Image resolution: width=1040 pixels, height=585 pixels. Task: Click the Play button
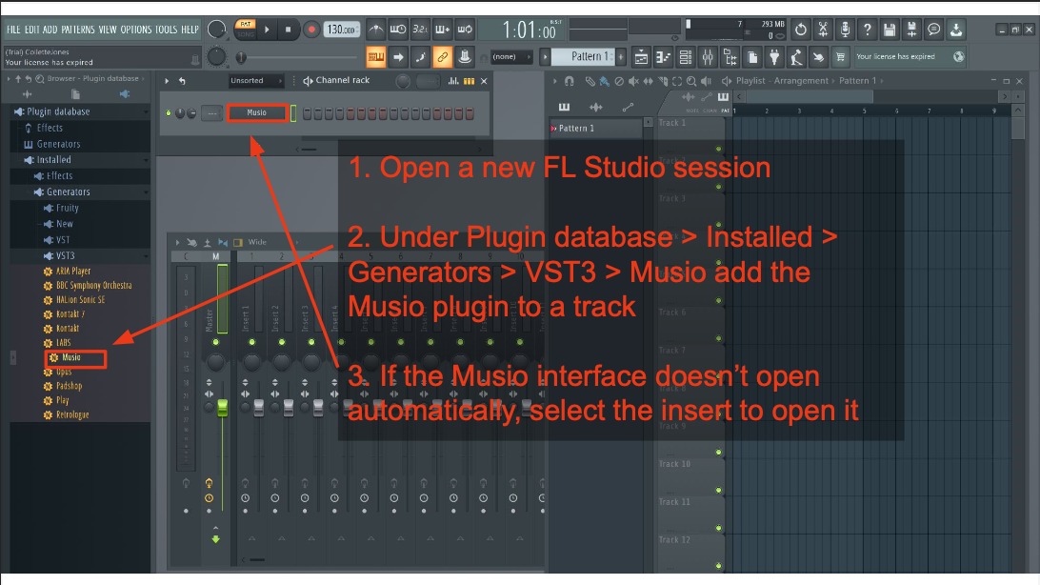coord(267,30)
